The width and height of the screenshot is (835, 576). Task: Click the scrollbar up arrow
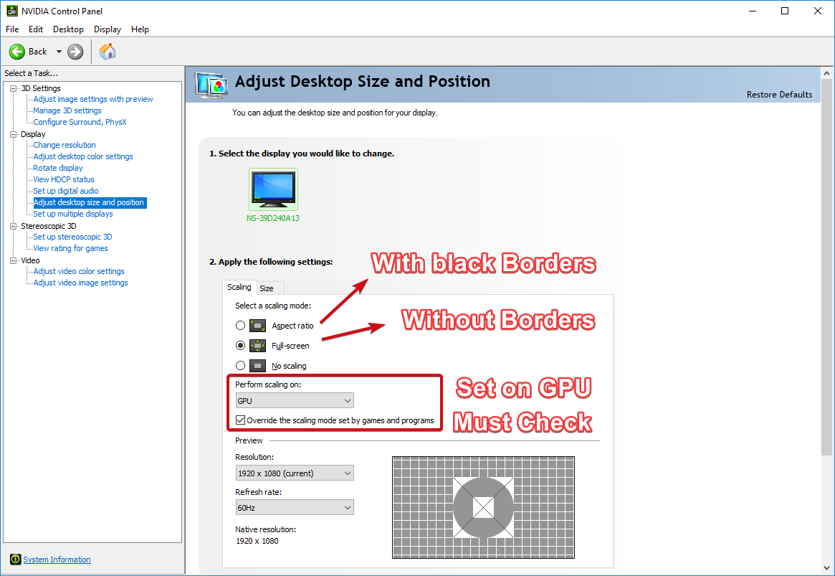[x=826, y=74]
